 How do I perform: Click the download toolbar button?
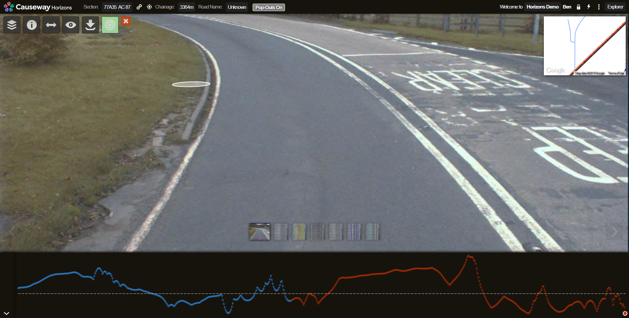coord(90,25)
